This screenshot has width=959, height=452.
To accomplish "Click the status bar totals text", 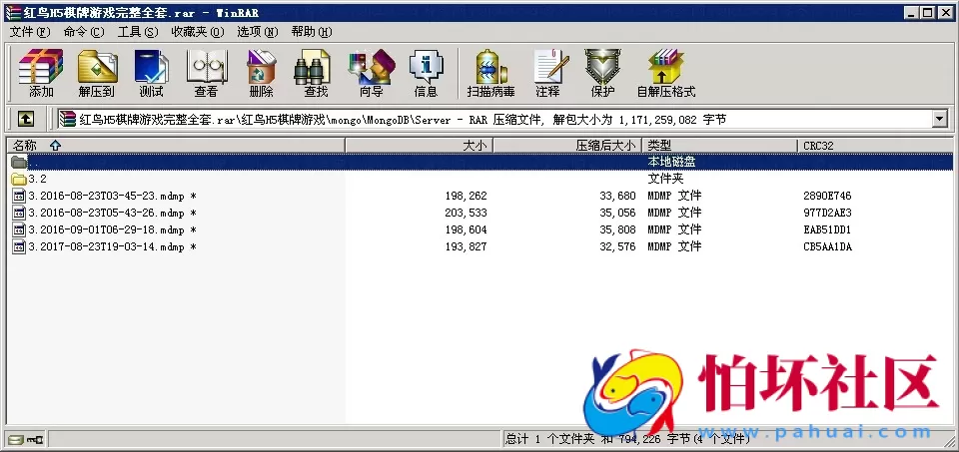I will pos(627,439).
